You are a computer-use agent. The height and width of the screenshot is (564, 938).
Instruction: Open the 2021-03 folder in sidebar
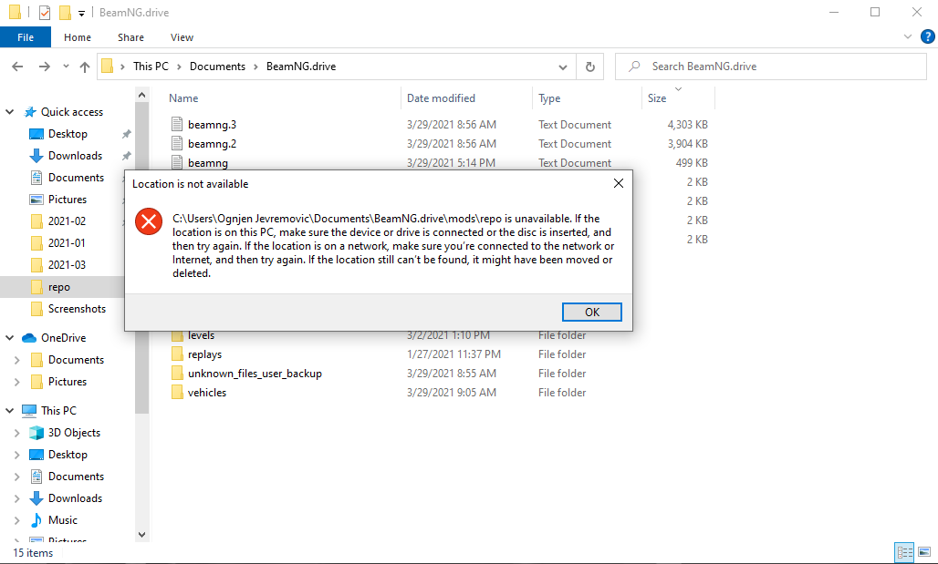[x=67, y=264]
